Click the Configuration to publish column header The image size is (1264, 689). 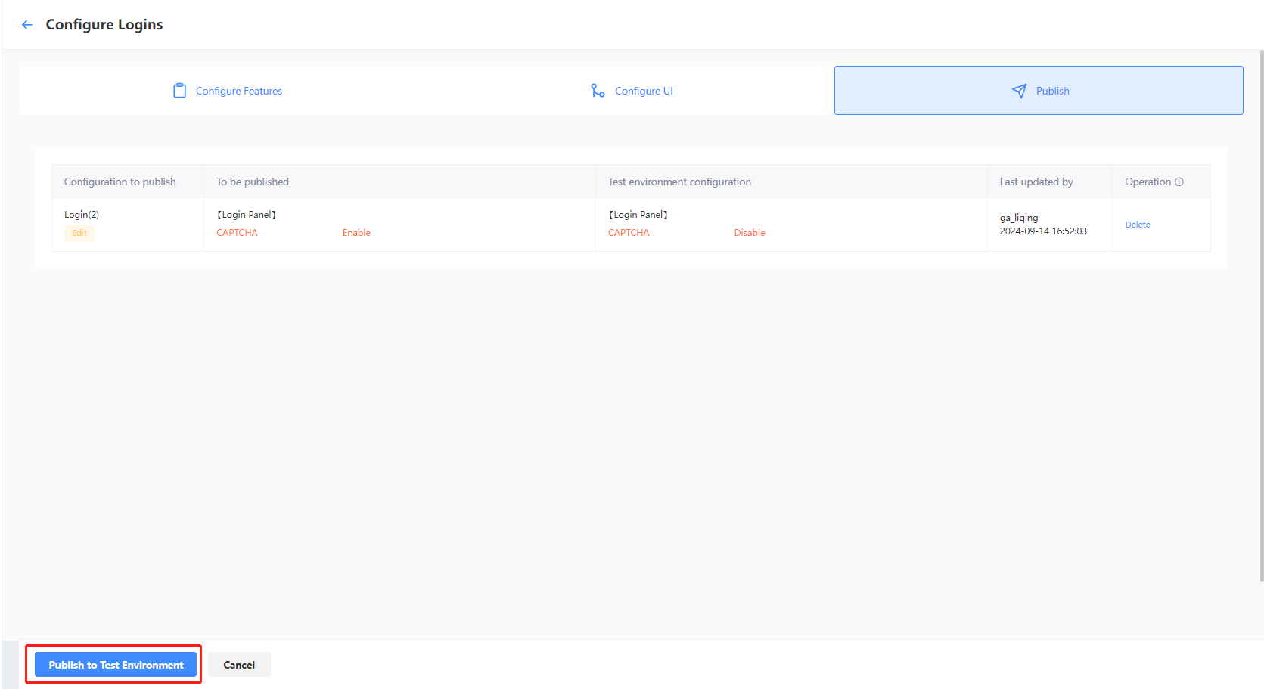click(x=120, y=182)
